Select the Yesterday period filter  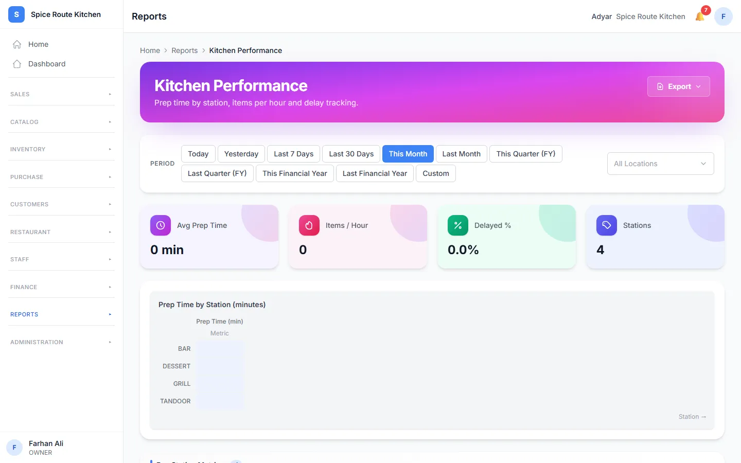[x=241, y=154]
